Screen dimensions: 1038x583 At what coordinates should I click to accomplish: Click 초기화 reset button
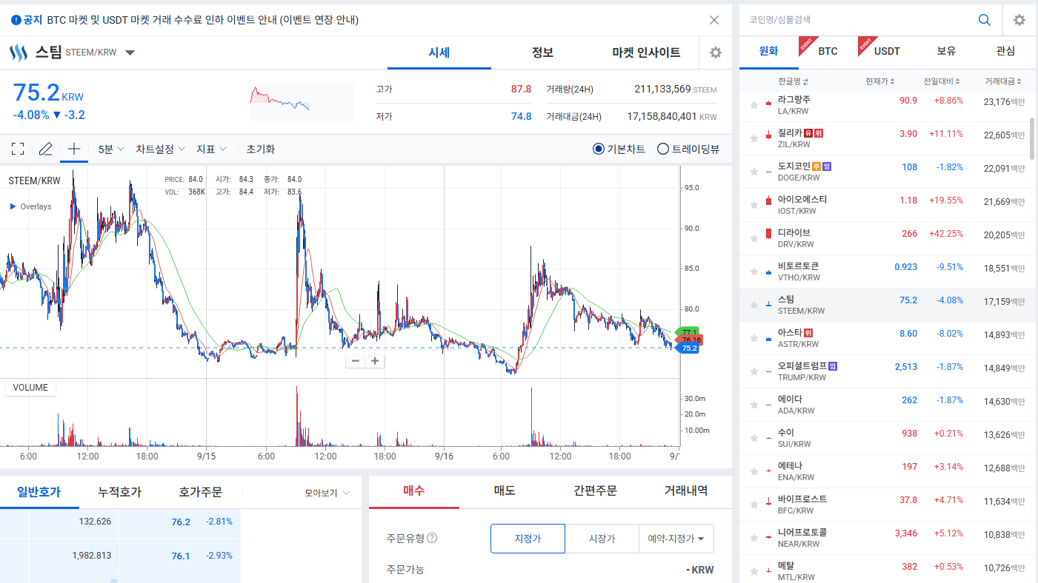click(x=260, y=149)
